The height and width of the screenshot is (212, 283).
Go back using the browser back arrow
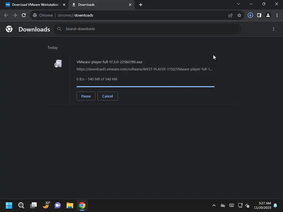[6, 15]
